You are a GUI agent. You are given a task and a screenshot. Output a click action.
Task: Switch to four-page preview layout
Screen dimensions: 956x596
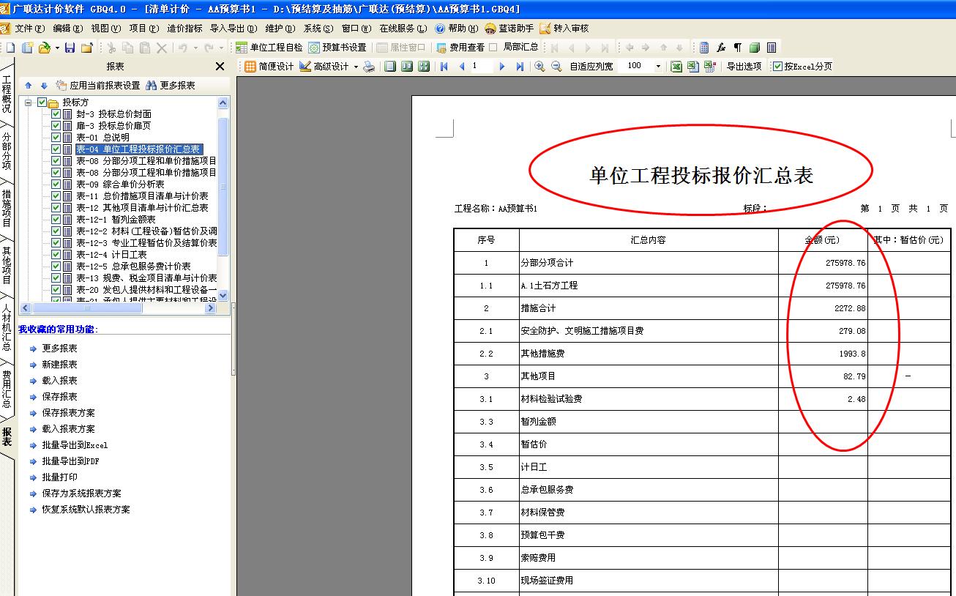(424, 66)
